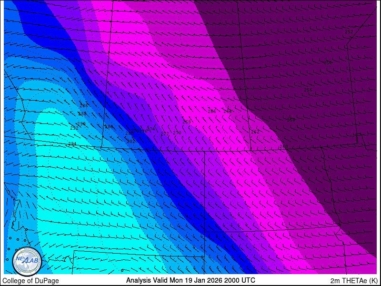Select the 280 contour label
The height and width of the screenshot is (286, 381).
tap(130, 133)
